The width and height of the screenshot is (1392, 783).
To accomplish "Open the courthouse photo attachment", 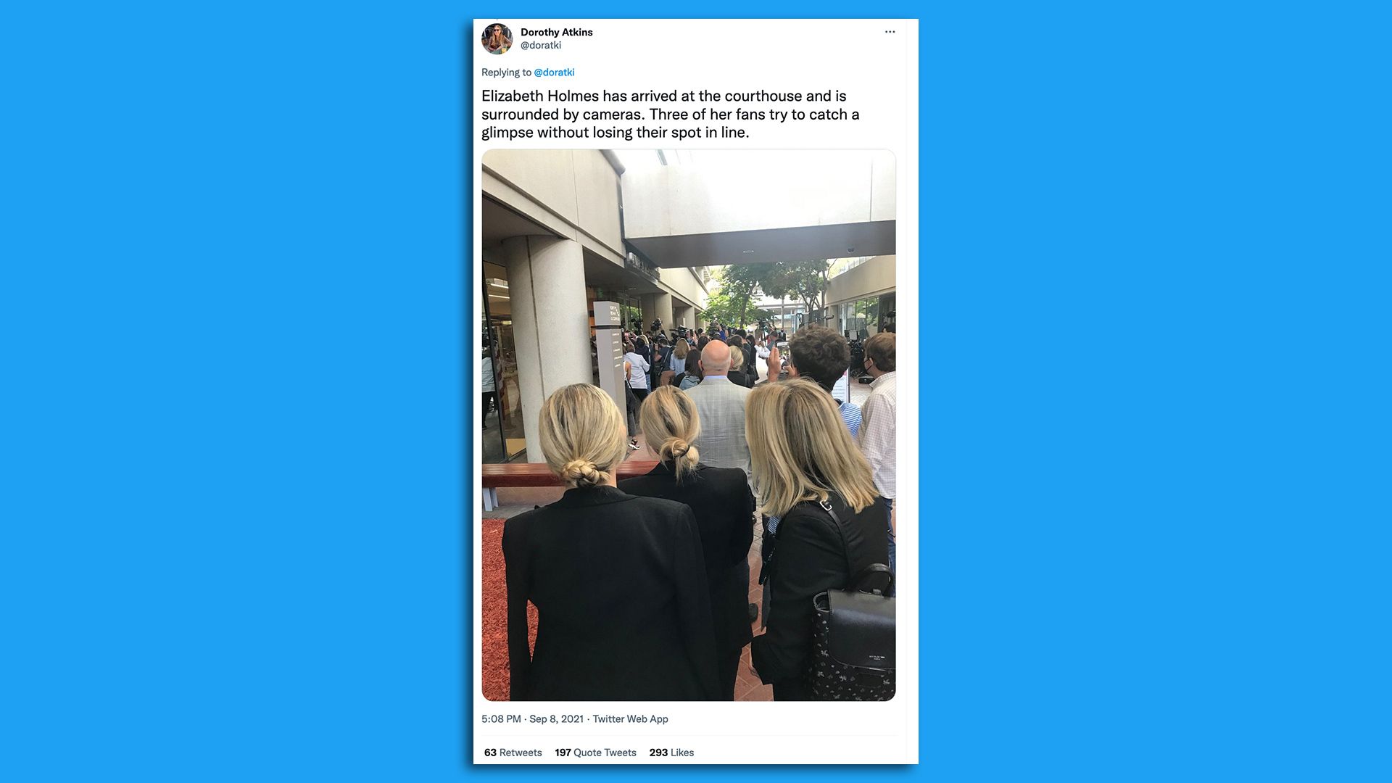I will point(689,425).
